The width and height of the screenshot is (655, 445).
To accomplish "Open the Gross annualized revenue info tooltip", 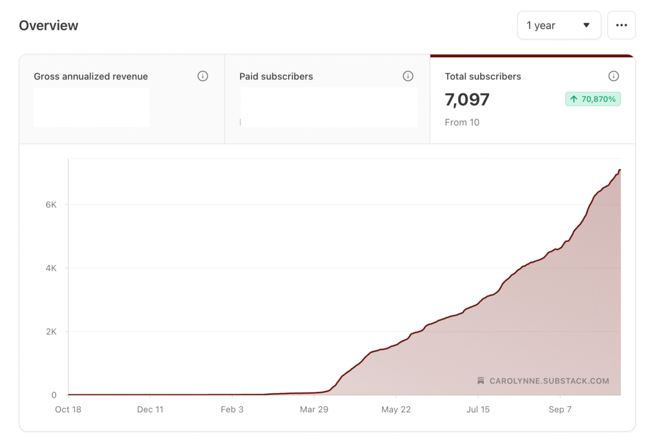I will pyautogui.click(x=203, y=76).
